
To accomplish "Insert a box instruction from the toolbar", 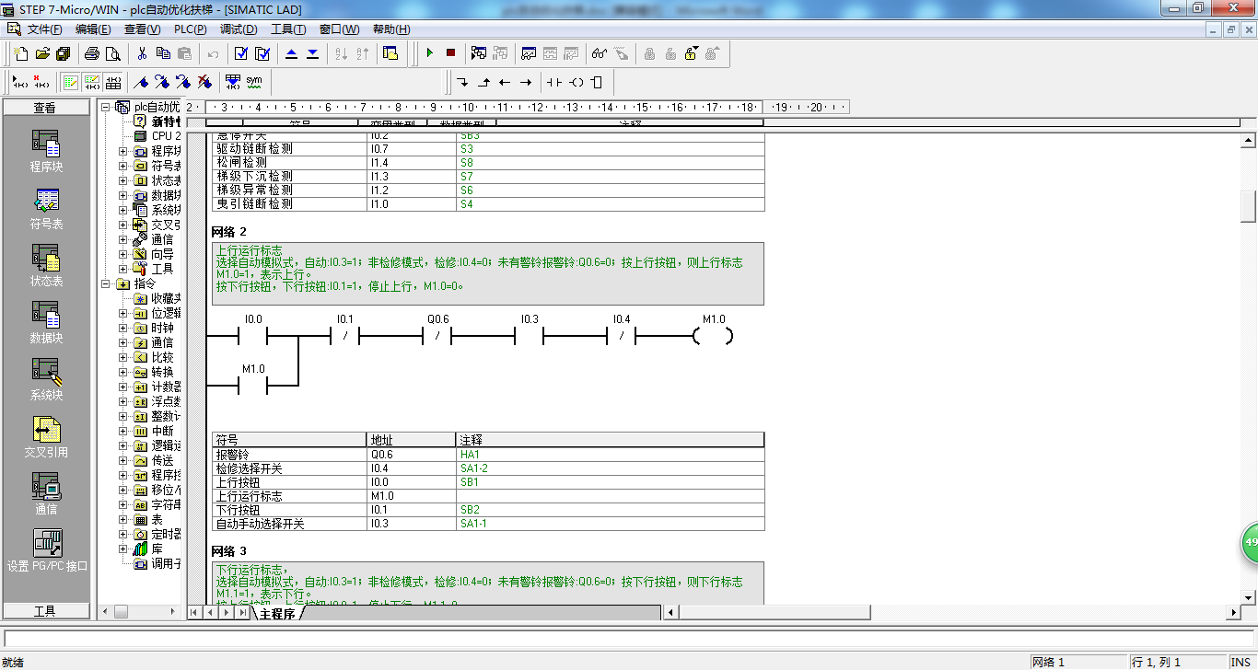I will pos(597,82).
